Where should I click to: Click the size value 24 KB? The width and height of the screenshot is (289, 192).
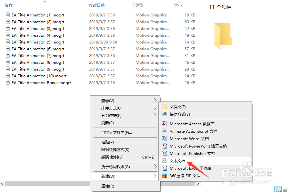[190, 76]
